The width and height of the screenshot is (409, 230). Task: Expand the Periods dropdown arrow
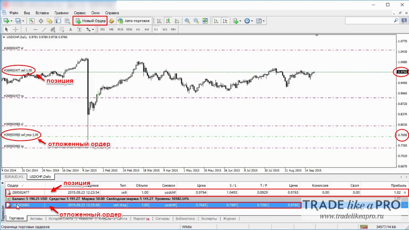[252, 21]
